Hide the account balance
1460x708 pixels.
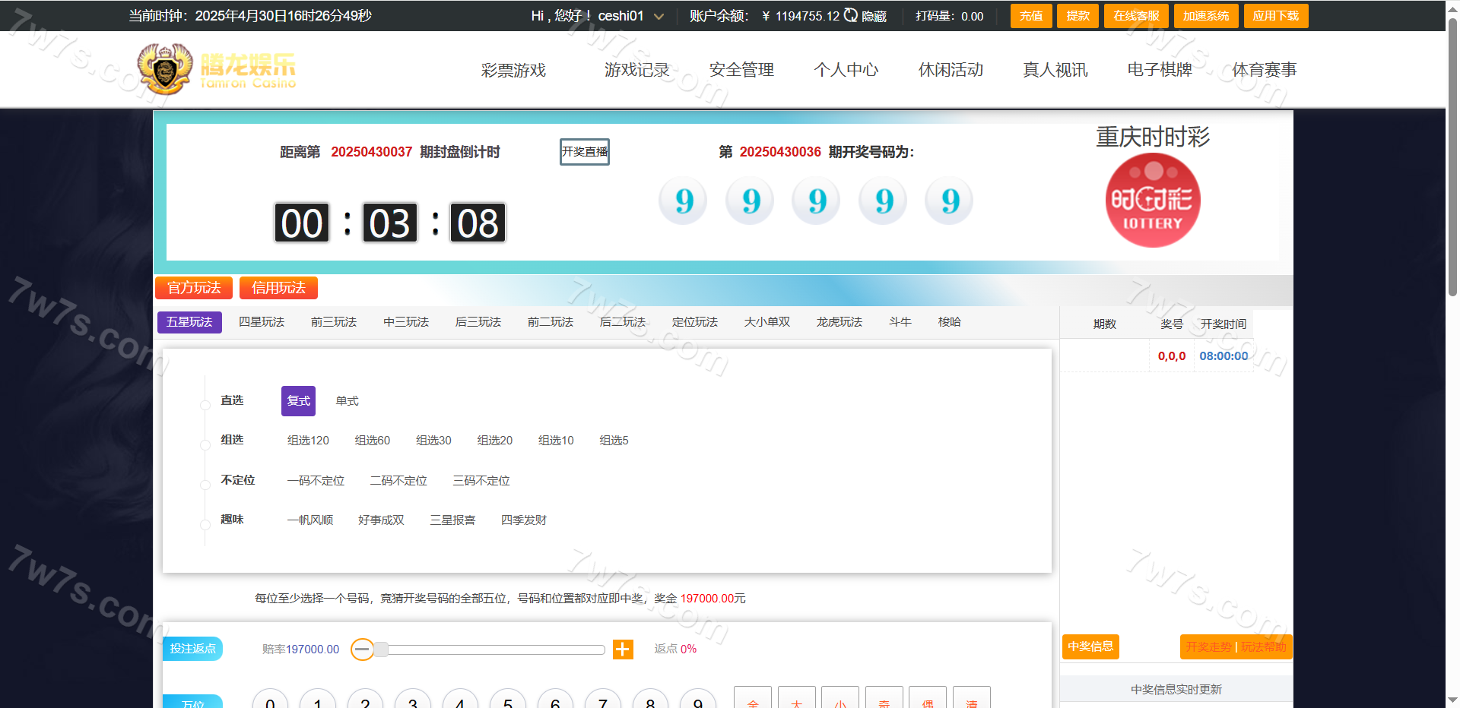coord(874,16)
